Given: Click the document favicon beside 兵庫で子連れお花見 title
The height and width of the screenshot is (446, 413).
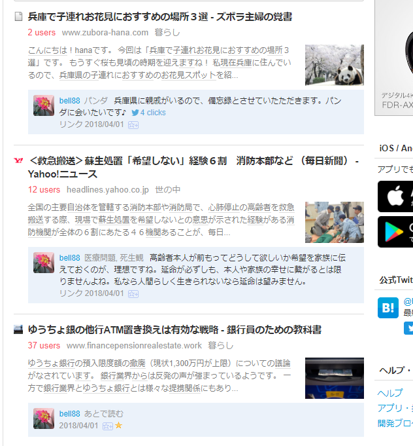Looking at the screenshot, I should point(18,16).
